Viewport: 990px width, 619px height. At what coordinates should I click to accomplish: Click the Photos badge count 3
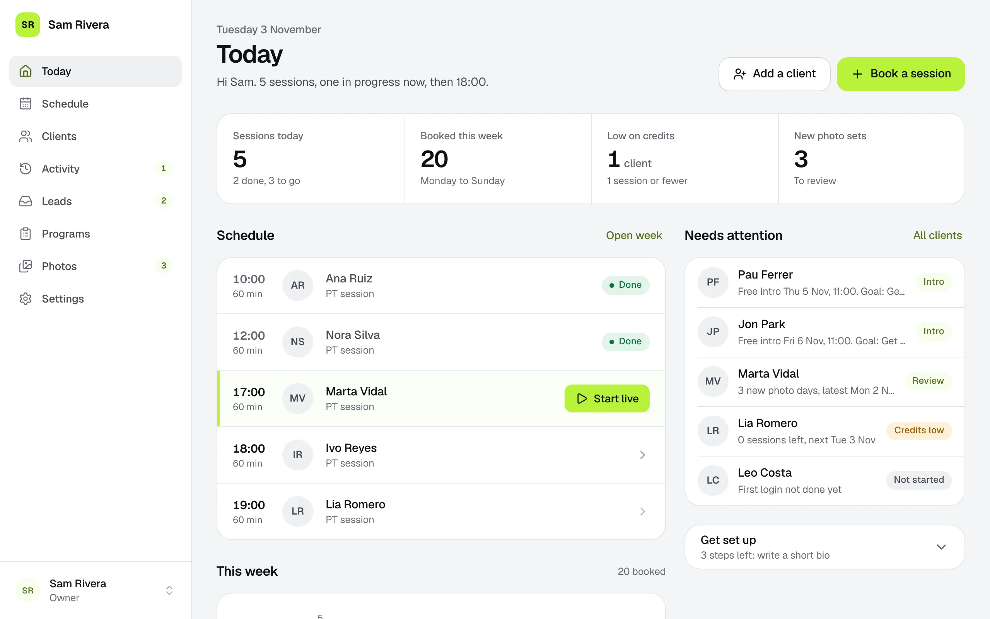(164, 266)
